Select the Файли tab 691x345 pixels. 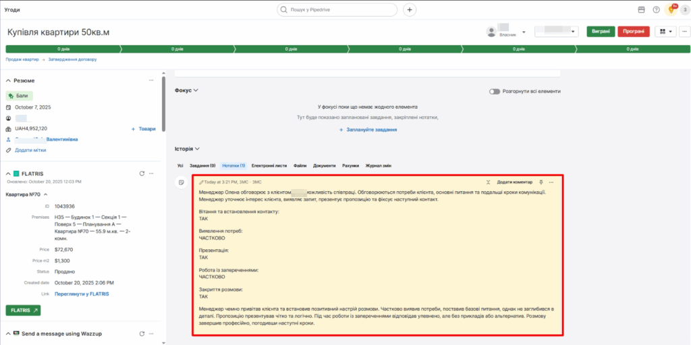300,166
